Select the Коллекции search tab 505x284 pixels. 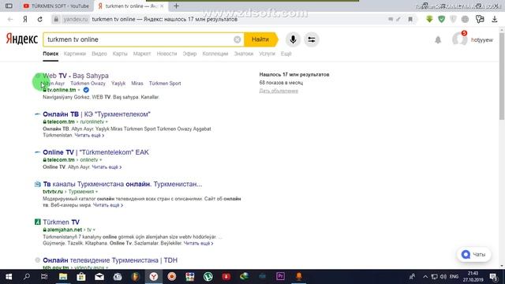pyautogui.click(x=215, y=54)
